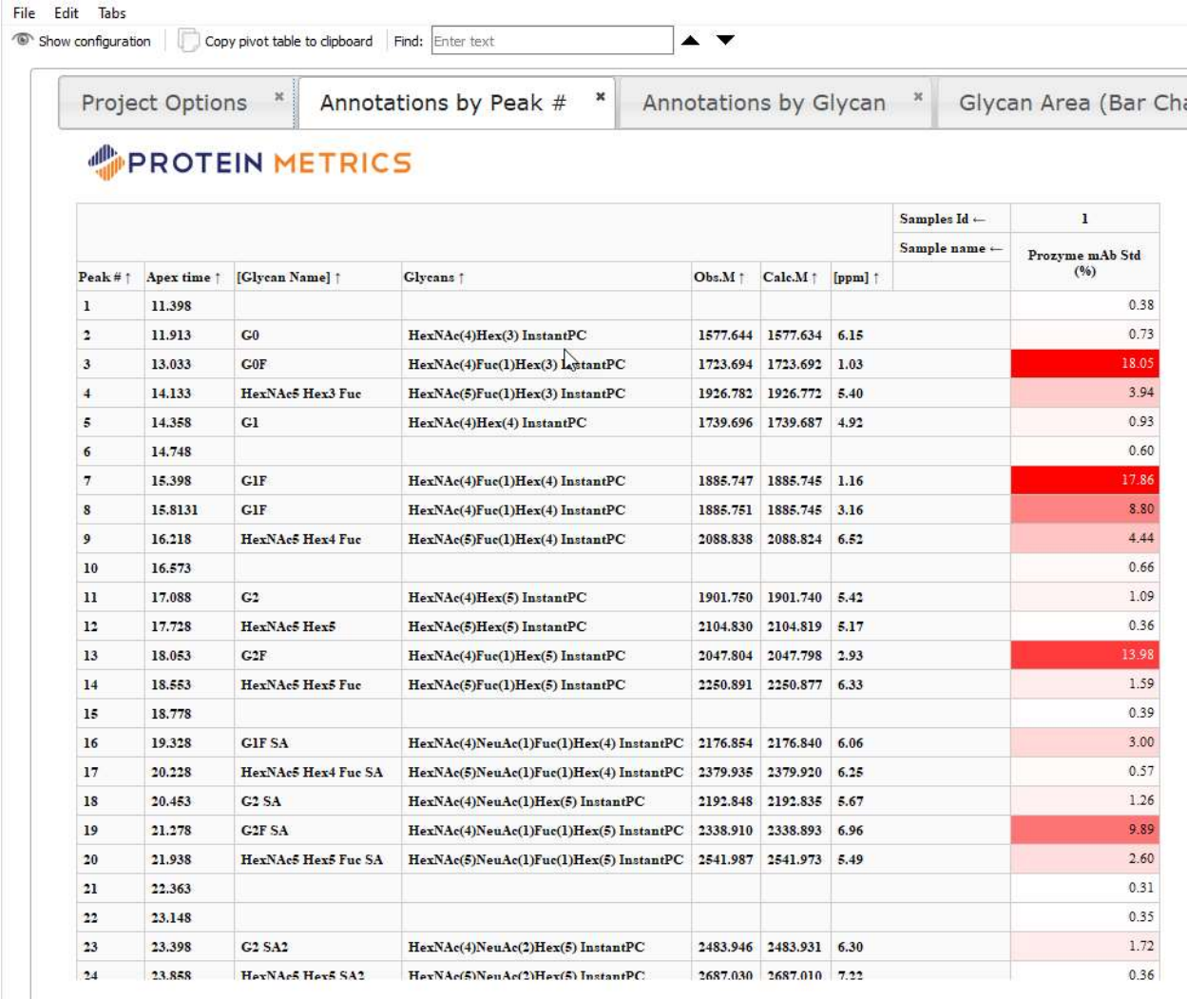Click apex time 22.363 cell
This screenshot has height=999, width=1187.
click(x=188, y=889)
